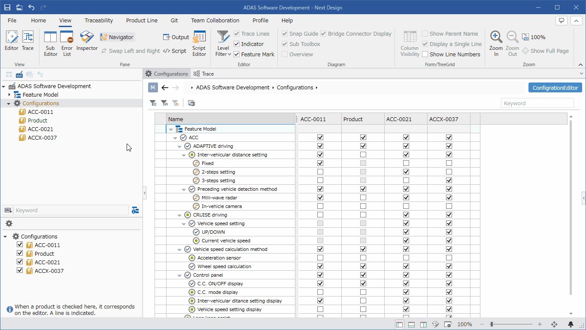The height and width of the screenshot is (330, 586).
Task: Click ADAS Software Development in breadcrumb
Action: pos(233,87)
